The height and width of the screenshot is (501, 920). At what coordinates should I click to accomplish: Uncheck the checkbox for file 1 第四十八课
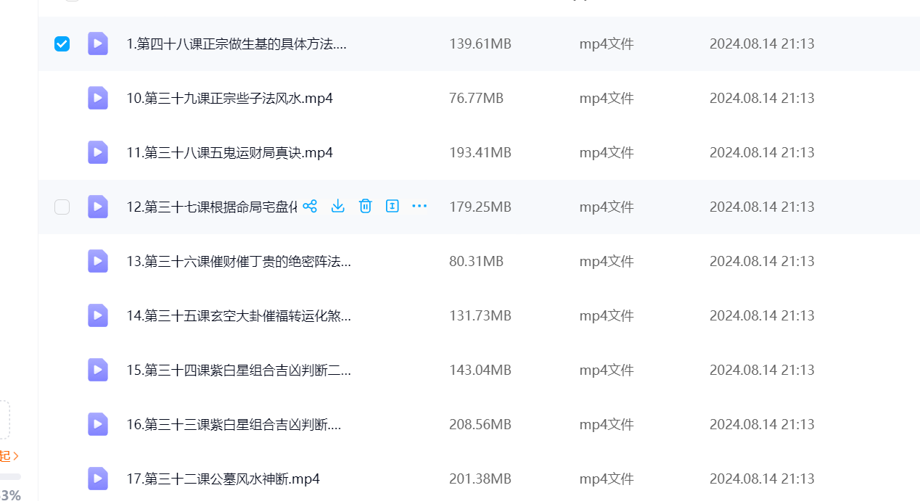click(x=62, y=44)
